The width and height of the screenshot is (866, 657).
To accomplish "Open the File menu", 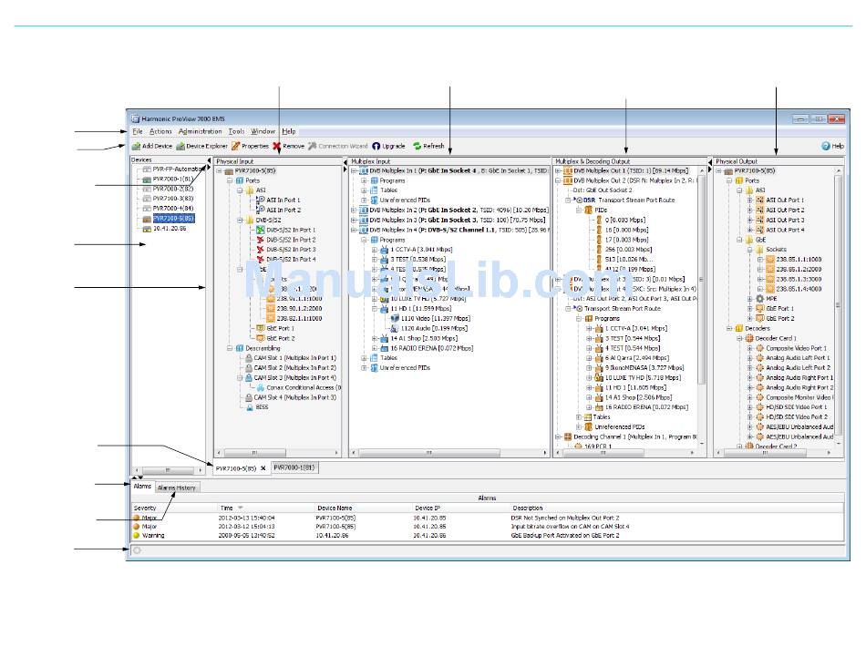I will click(x=138, y=131).
